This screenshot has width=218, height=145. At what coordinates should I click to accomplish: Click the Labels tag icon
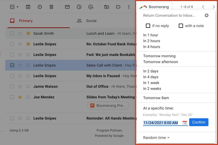click(x=118, y=7)
